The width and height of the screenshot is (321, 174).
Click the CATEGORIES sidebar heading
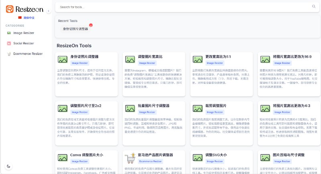[x=15, y=26]
